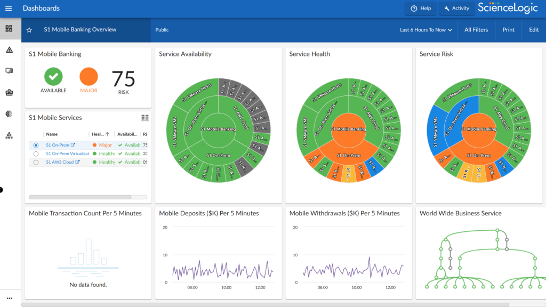Open Business Services via the briefcase icon

pos(10,92)
